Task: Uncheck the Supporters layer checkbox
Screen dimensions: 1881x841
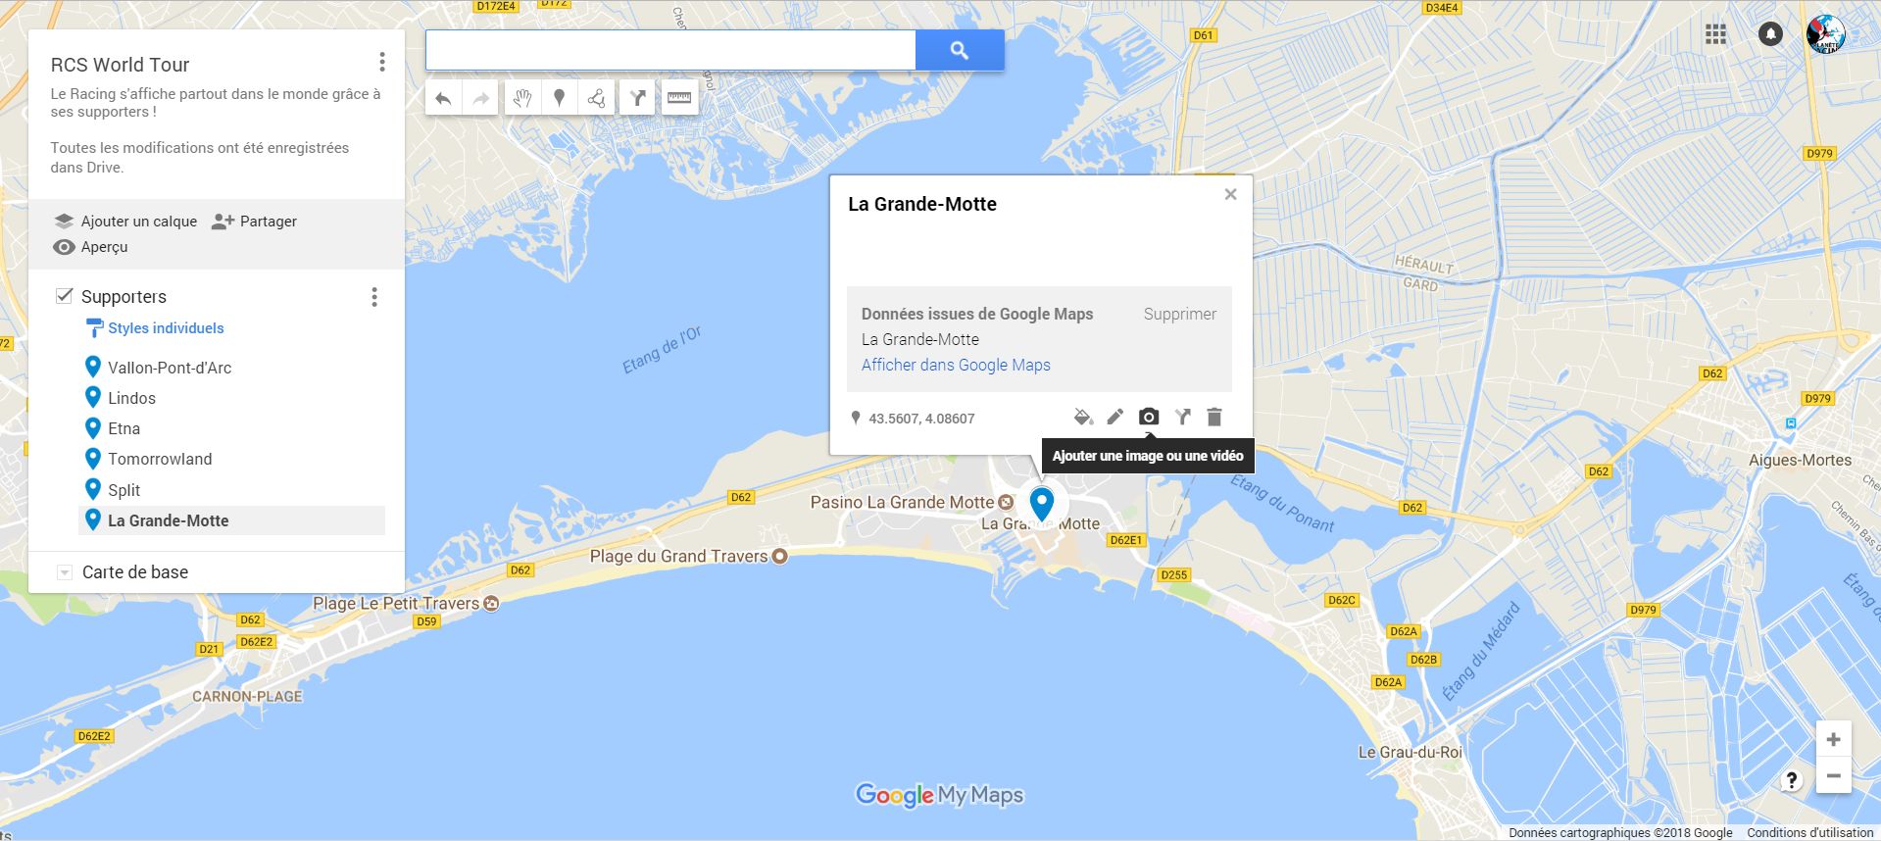Action: tap(65, 296)
